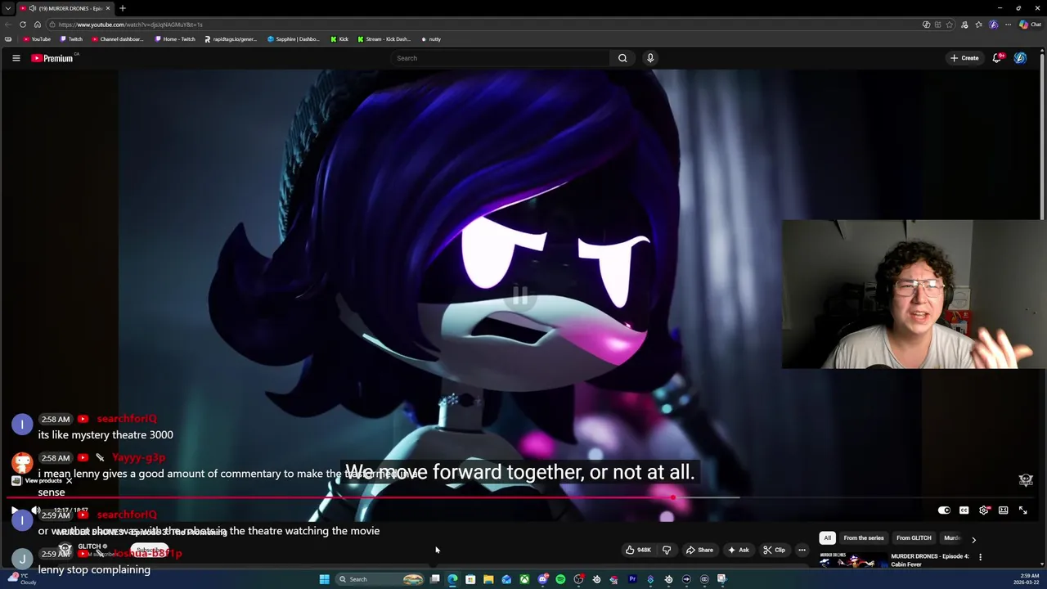This screenshot has width=1047, height=589.
Task: Open the Twitch bookmark
Action: pyautogui.click(x=71, y=39)
